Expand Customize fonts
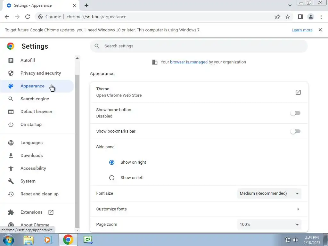Screen dimensions: 328x246 pyautogui.click(x=199, y=209)
